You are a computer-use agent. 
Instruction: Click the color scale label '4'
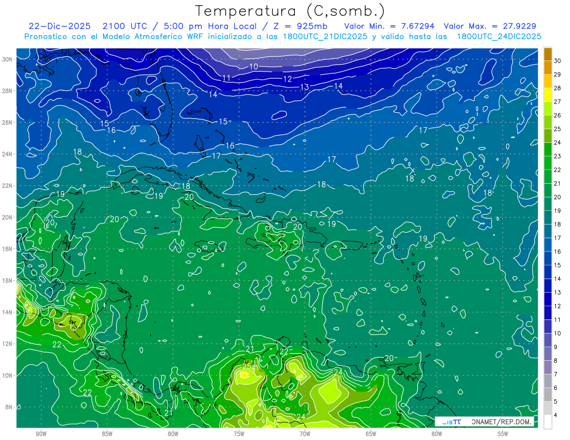coord(556,415)
